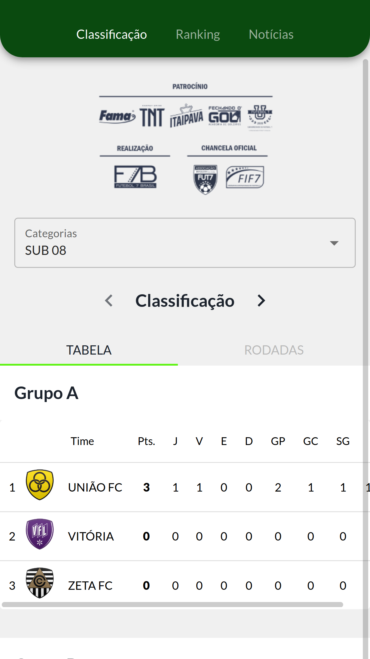Viewport: 370px width, 659px height.
Task: Switch to the RODADAS tab
Action: 274,350
